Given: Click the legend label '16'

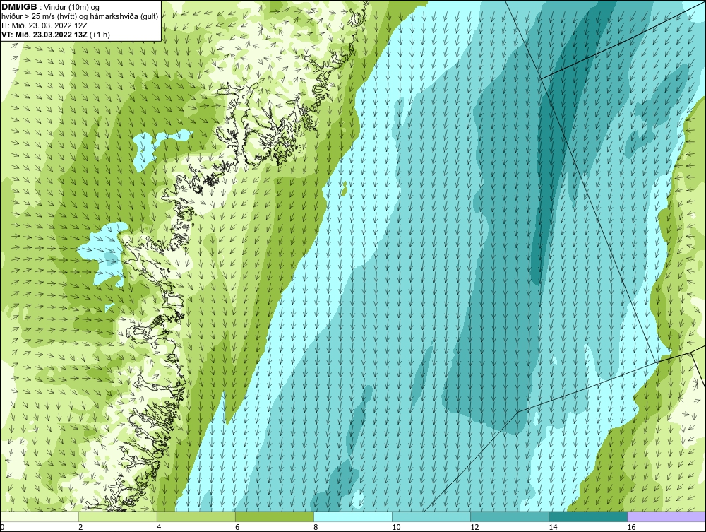Looking at the screenshot, I should (x=631, y=527).
